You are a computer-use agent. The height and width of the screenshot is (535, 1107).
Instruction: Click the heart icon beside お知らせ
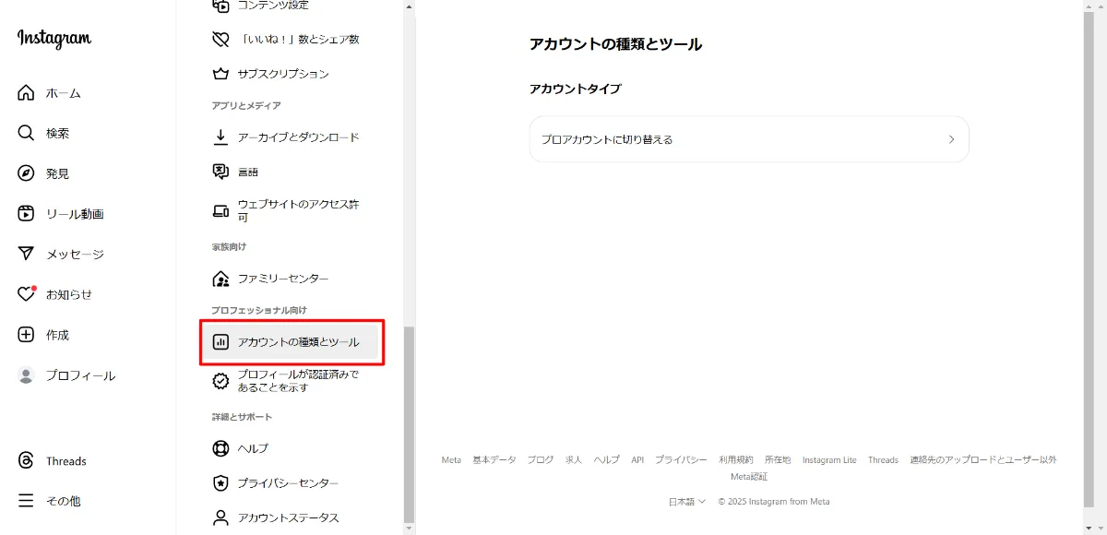click(x=27, y=294)
